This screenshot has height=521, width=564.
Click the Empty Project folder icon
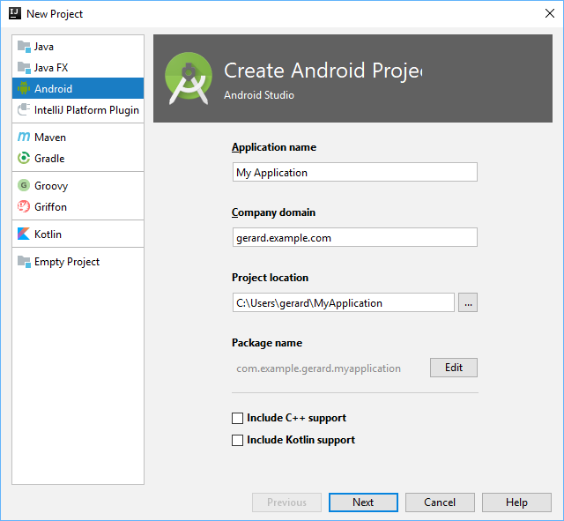coord(24,262)
